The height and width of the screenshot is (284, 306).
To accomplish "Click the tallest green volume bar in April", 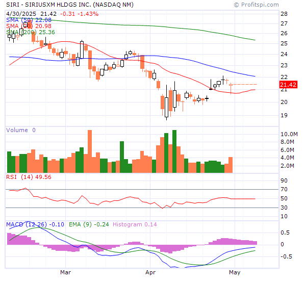I will [174, 151].
